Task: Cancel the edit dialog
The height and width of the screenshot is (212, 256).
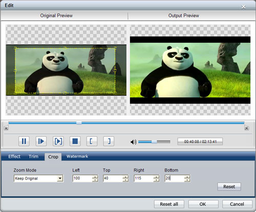Action: [237, 204]
